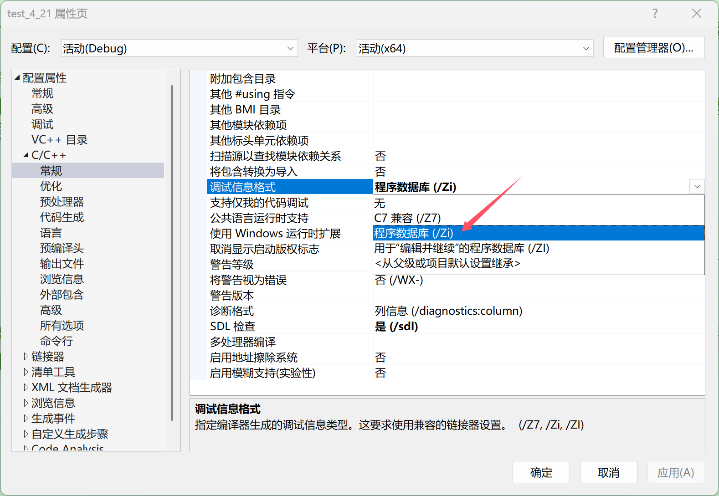Screen dimensions: 719x496
Task: Close the test_4_21 属性页 dialog
Action: [x=696, y=14]
